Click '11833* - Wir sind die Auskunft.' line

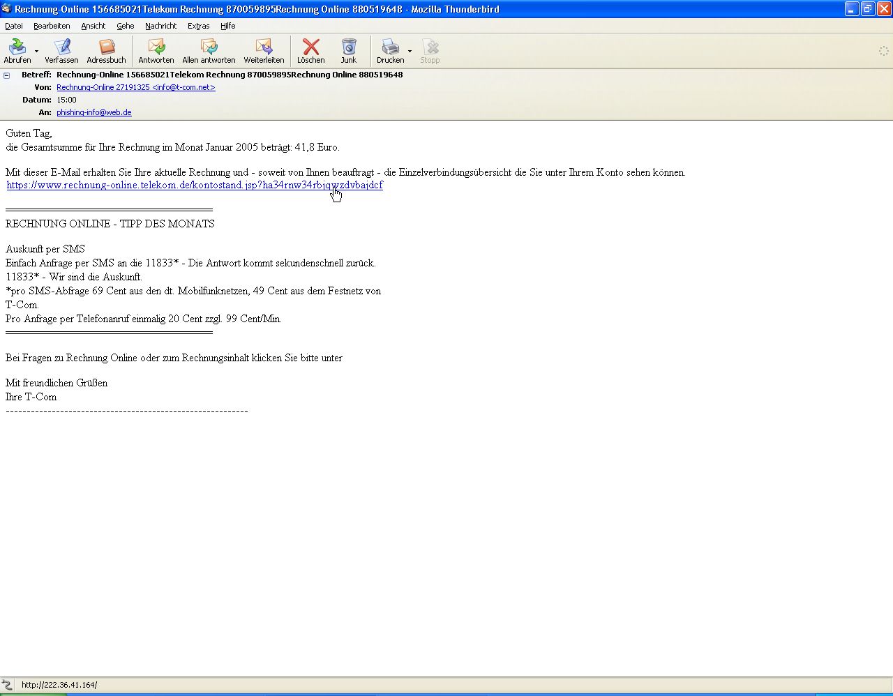pos(74,277)
